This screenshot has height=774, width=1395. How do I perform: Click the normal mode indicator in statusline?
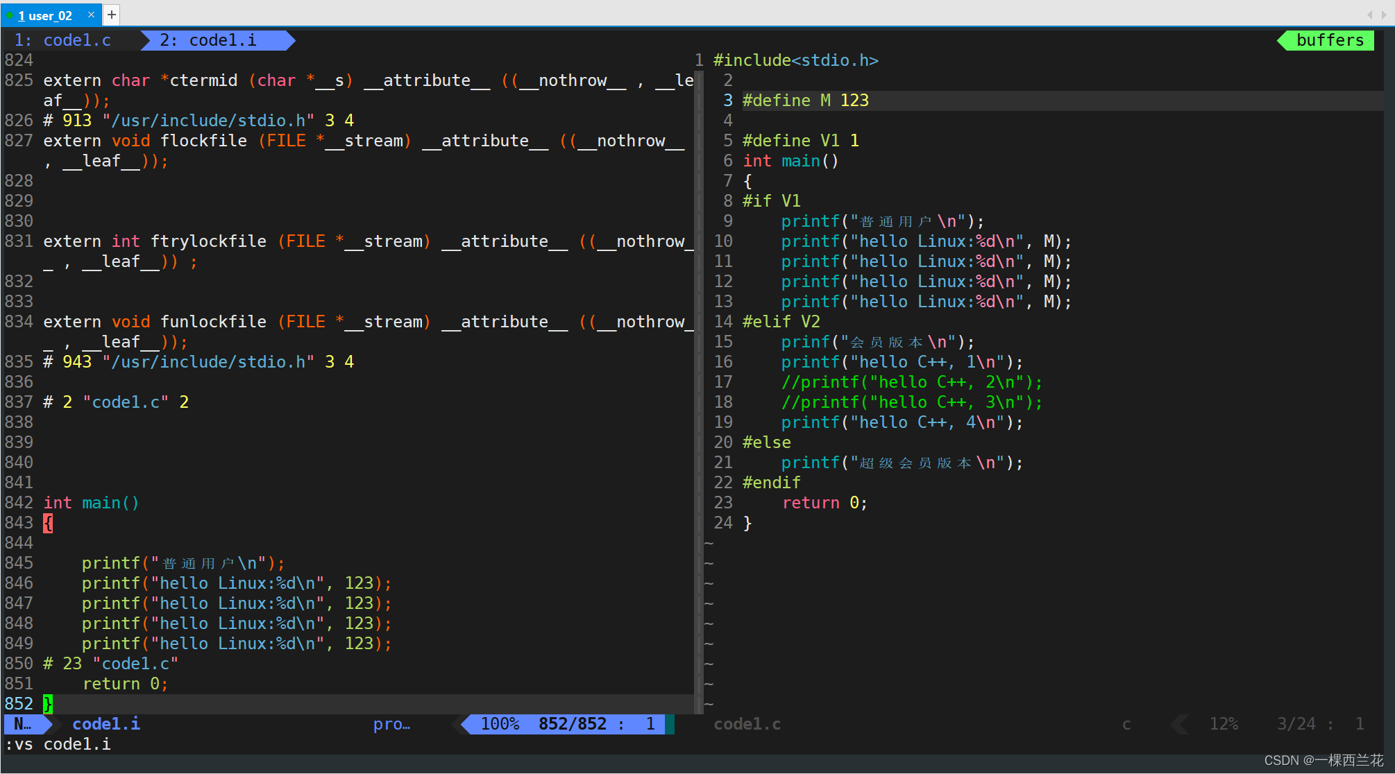pos(22,724)
